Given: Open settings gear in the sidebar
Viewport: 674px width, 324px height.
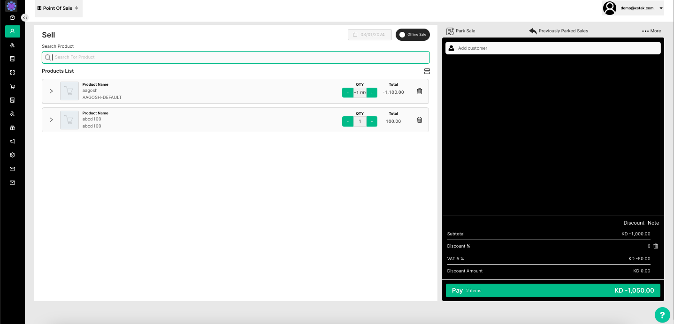Looking at the screenshot, I should pos(12,155).
